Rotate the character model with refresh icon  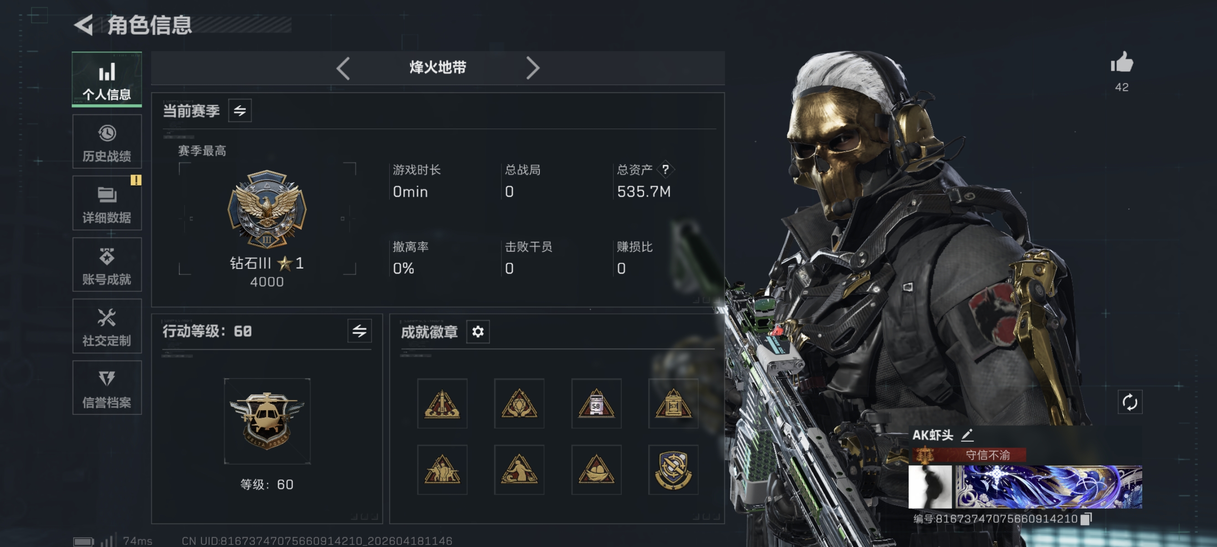(1129, 402)
